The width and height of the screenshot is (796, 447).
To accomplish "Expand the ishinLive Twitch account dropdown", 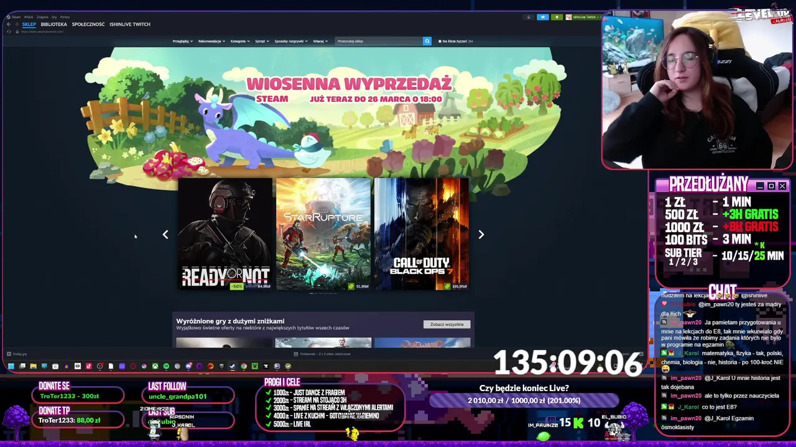I will [584, 17].
